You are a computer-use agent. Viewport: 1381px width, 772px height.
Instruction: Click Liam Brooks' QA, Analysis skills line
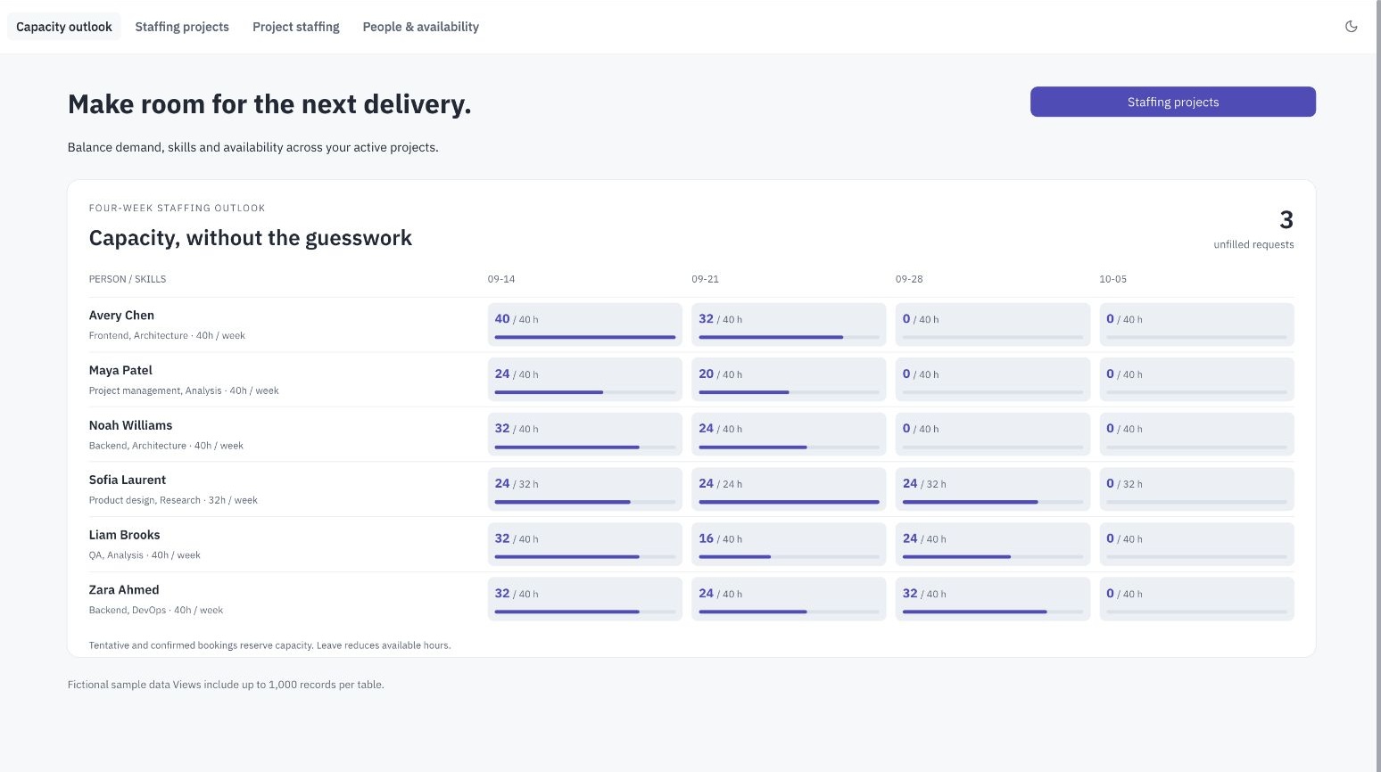pos(145,555)
